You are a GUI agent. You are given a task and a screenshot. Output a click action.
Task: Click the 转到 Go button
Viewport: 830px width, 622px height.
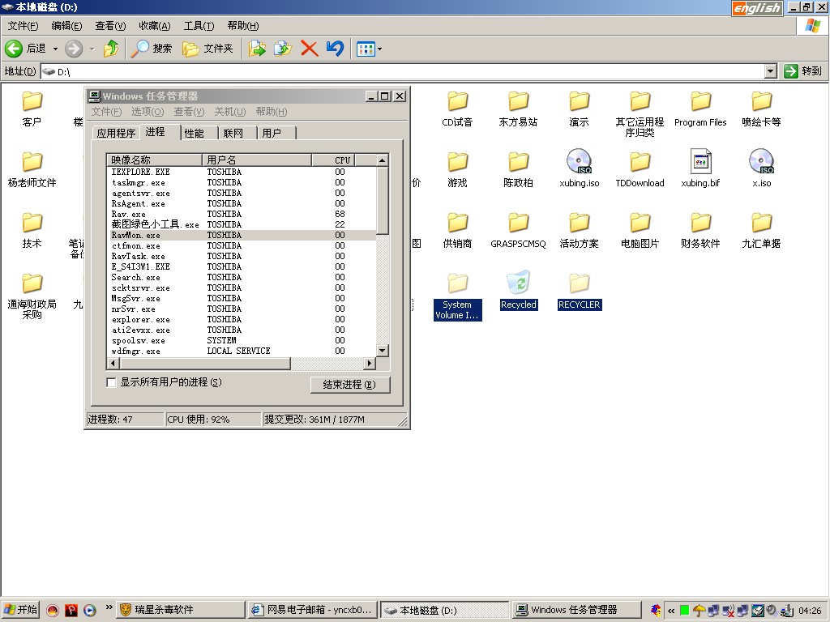[802, 71]
